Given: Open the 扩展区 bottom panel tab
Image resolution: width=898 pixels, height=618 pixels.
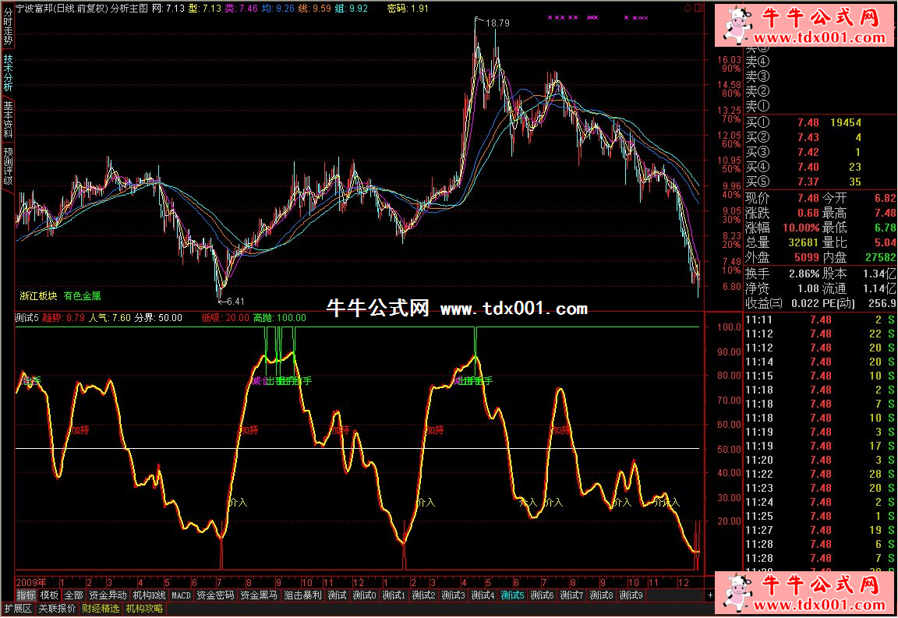Looking at the screenshot, I should [x=17, y=609].
